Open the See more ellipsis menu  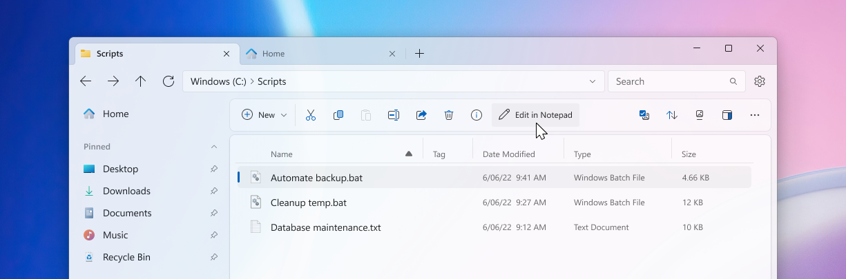point(755,115)
